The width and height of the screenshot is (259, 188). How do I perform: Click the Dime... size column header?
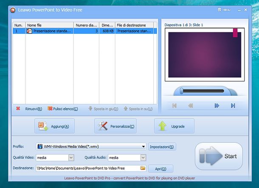(107, 25)
